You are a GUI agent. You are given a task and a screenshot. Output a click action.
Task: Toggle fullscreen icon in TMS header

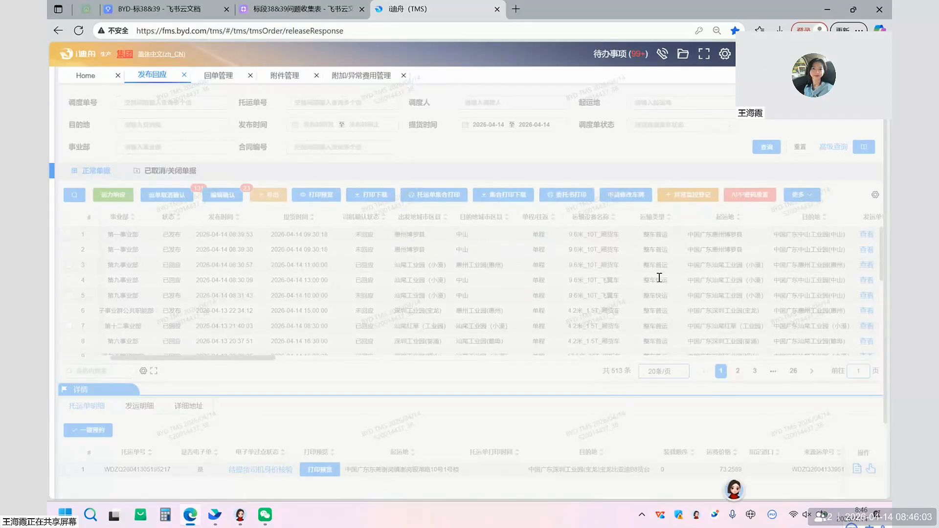coord(704,54)
